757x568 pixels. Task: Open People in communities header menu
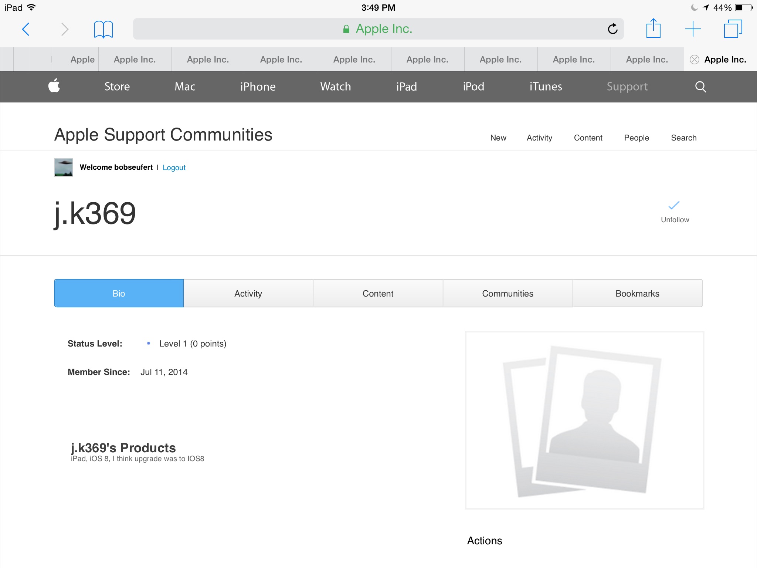637,138
